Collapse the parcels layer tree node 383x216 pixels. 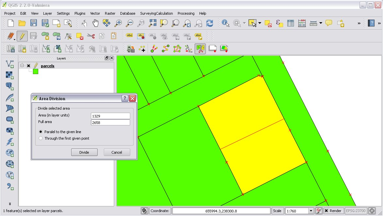coord(22,66)
